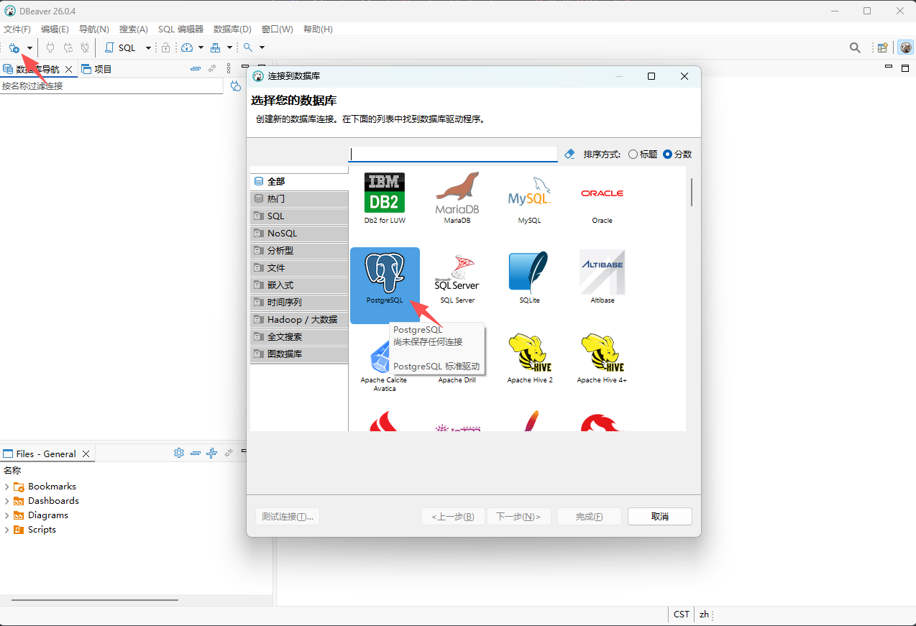The width and height of the screenshot is (916, 626).
Task: Click the greyed Connect plug icon
Action: (50, 48)
